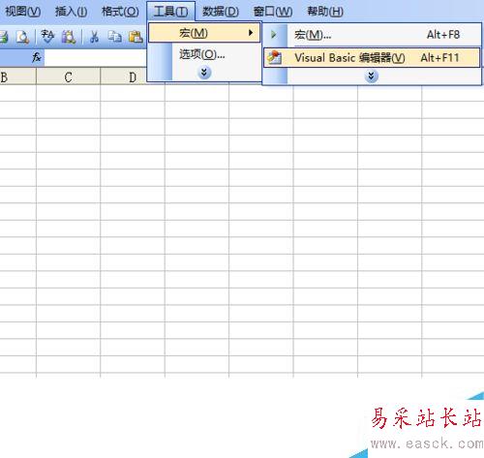
Task: Click the green run macro icon
Action: (274, 34)
